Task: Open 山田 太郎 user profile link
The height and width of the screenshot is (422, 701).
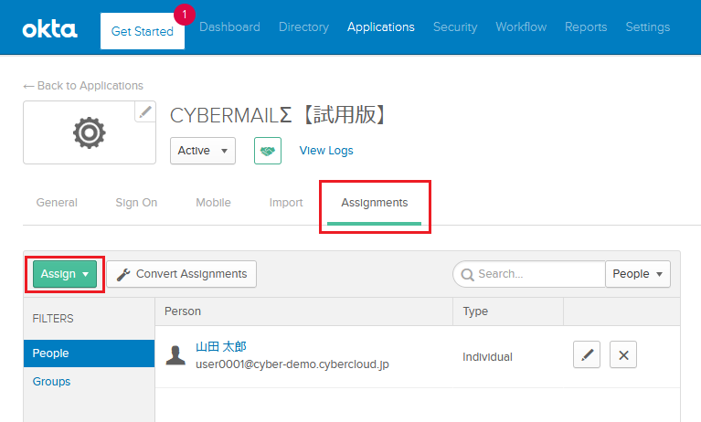Action: point(221,347)
